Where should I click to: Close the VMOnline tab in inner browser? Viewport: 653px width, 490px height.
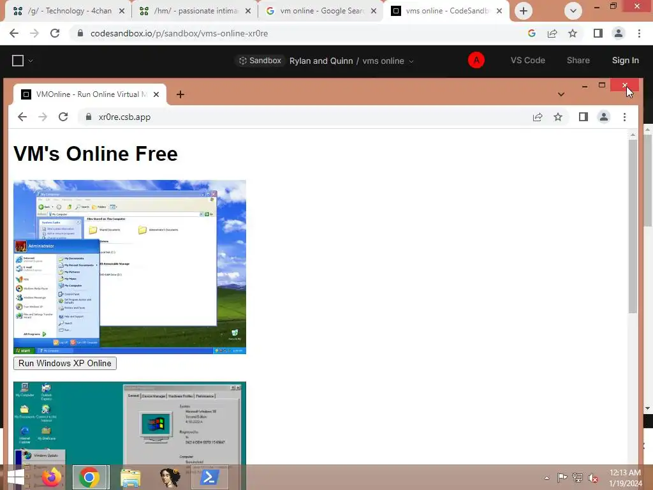pos(156,94)
